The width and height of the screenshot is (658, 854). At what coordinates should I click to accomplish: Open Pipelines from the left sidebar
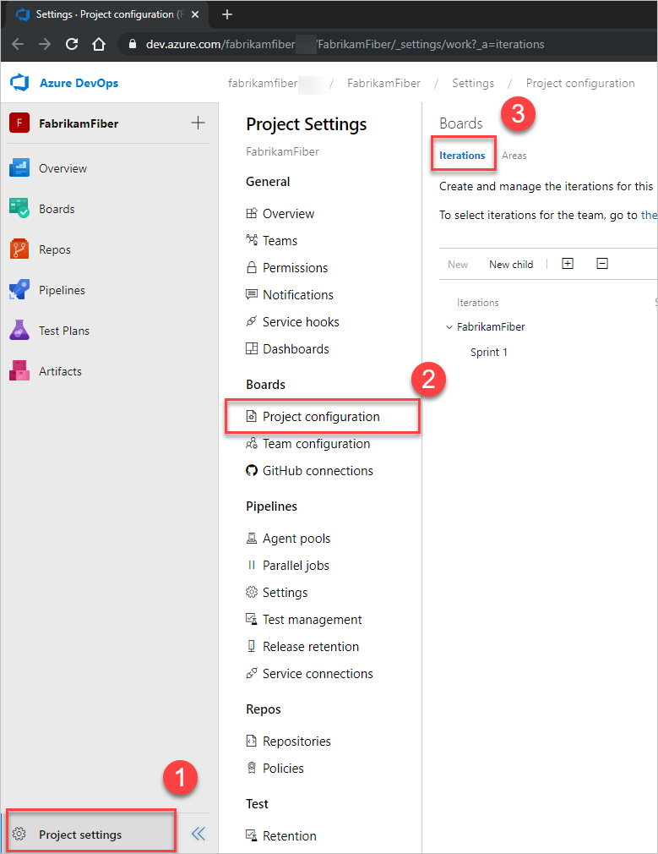click(x=63, y=289)
